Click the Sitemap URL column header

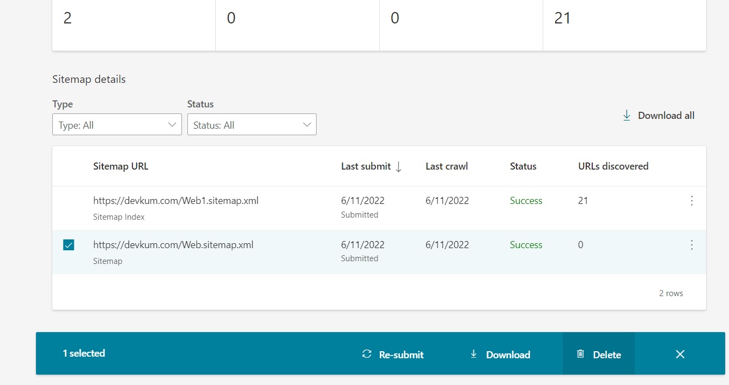(120, 166)
